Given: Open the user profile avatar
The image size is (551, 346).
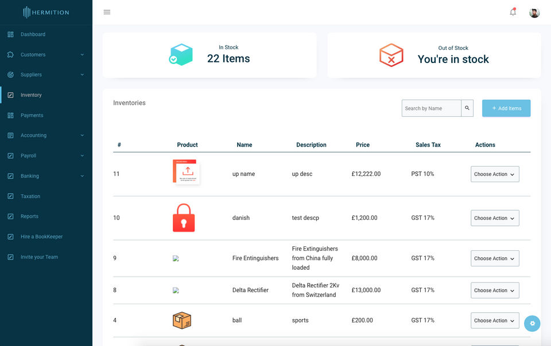Looking at the screenshot, I should pyautogui.click(x=534, y=13).
